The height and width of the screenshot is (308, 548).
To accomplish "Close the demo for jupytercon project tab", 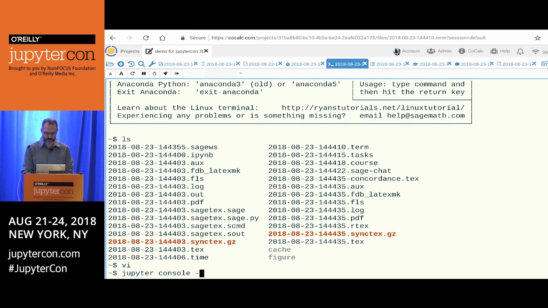I will pyautogui.click(x=206, y=51).
